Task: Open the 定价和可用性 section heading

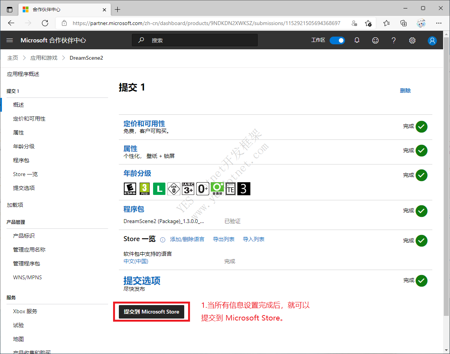Action: [144, 124]
